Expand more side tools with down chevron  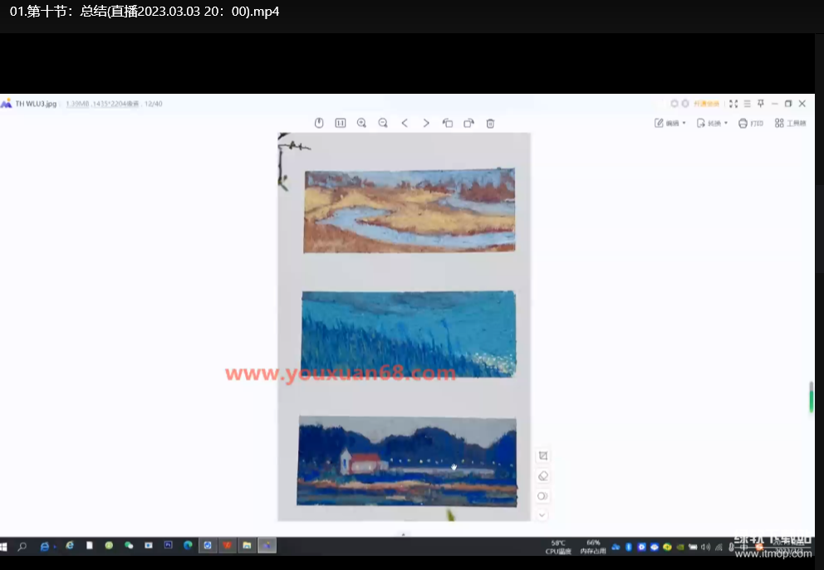point(542,515)
